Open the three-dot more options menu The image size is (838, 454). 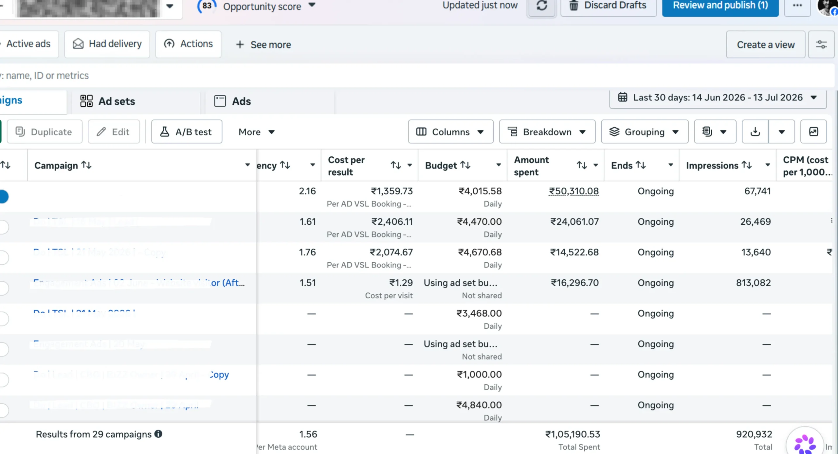(x=797, y=6)
